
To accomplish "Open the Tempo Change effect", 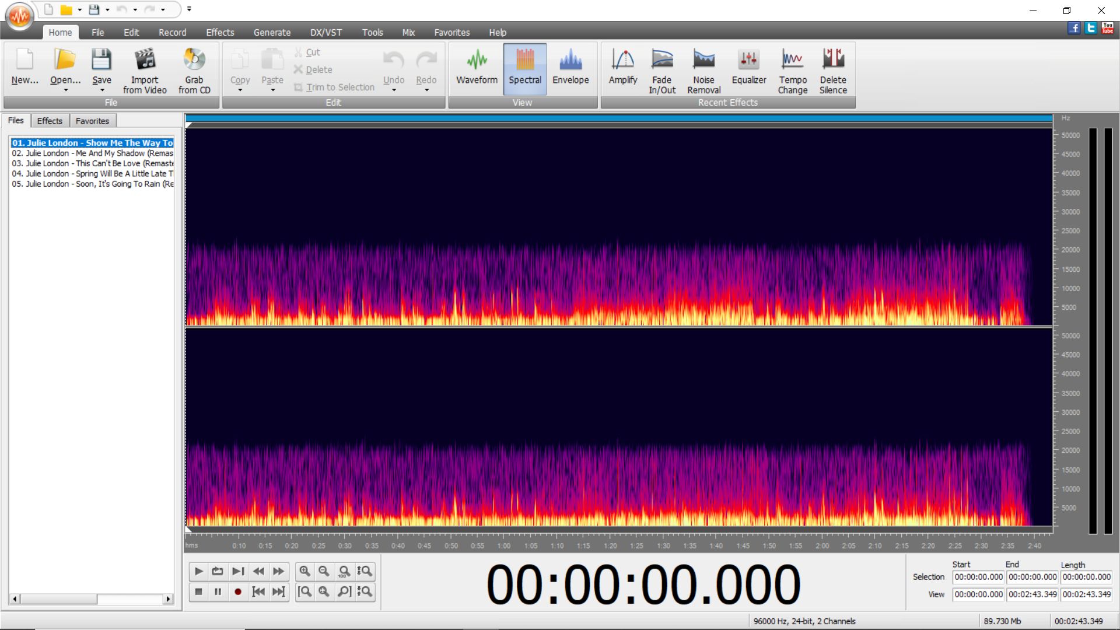I will click(x=792, y=71).
